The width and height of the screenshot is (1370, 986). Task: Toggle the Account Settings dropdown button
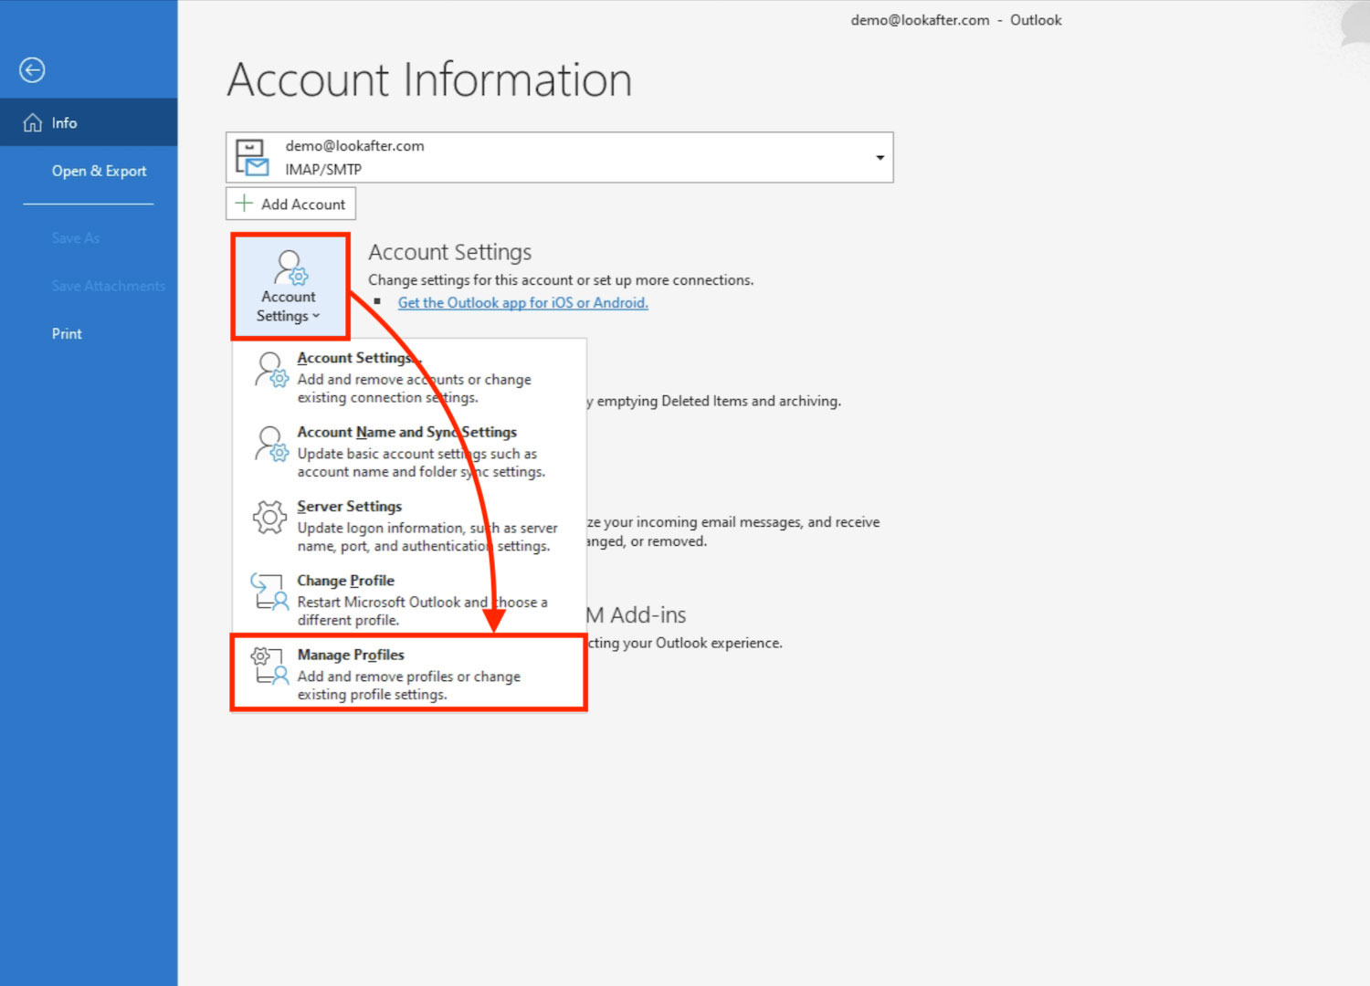[290, 287]
